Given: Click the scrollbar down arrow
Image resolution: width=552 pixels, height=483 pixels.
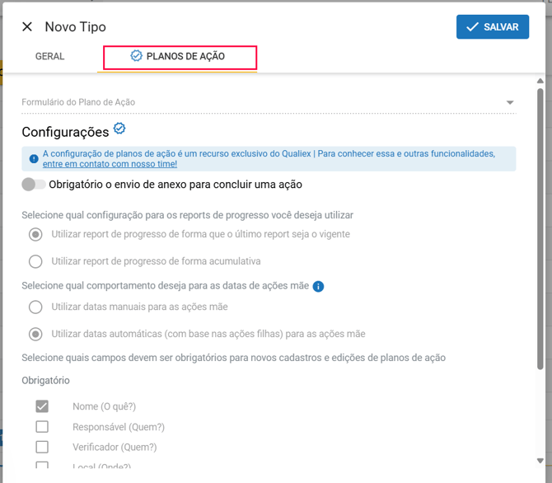Looking at the screenshot, I should pyautogui.click(x=540, y=461).
